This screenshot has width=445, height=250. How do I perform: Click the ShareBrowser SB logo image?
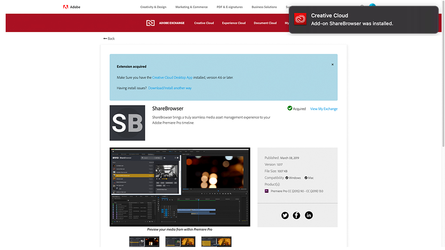[x=127, y=123]
